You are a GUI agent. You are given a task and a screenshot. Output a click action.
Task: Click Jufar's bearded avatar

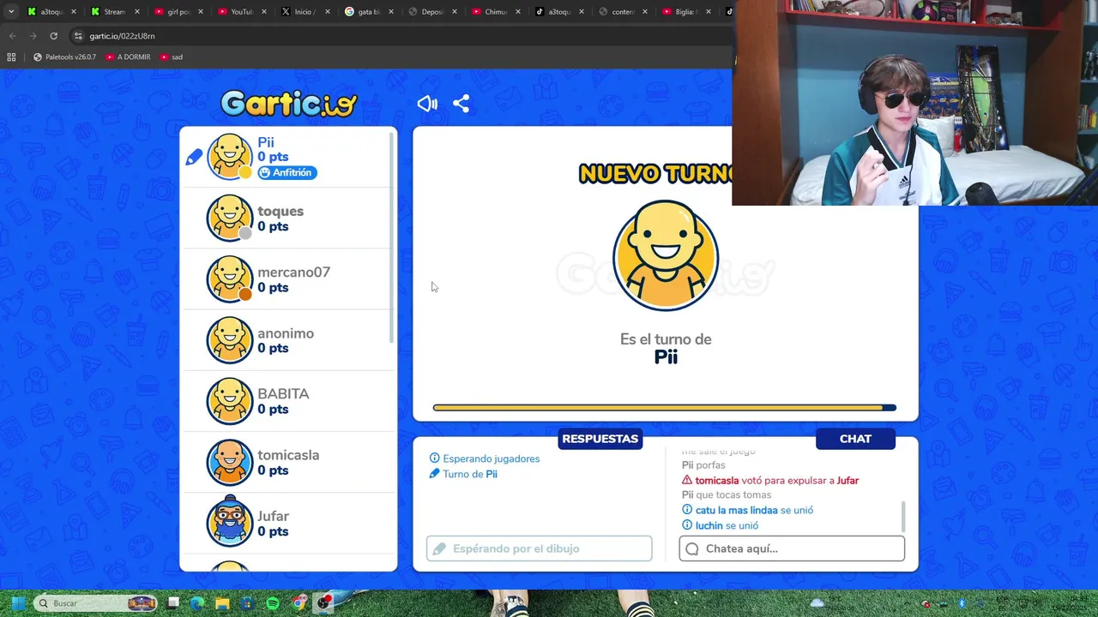pos(230,521)
